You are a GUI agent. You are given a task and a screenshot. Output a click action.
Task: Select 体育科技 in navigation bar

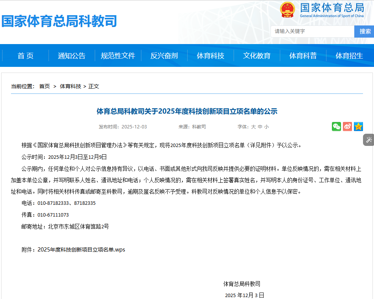pyautogui.click(x=211, y=56)
